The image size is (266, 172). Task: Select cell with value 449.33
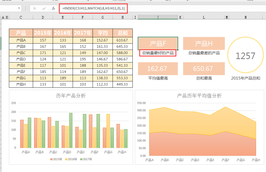pos(123,84)
